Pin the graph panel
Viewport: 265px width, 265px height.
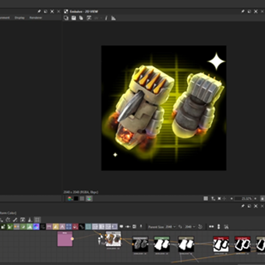pos(243,206)
